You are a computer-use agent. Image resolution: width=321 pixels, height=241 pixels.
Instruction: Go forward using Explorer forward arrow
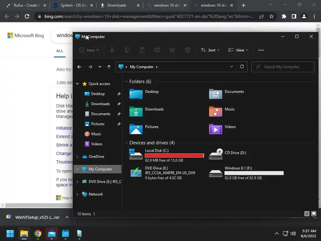tap(90, 67)
